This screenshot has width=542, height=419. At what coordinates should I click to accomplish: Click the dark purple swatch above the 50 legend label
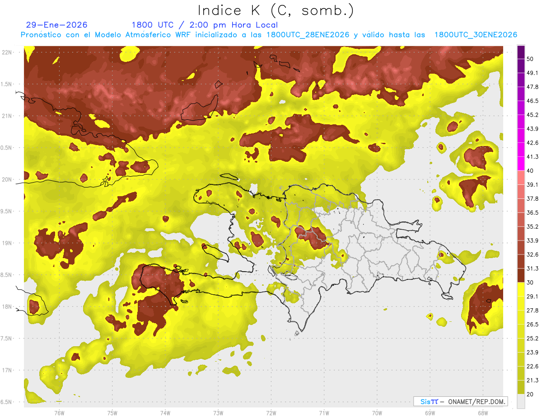tap(521, 52)
